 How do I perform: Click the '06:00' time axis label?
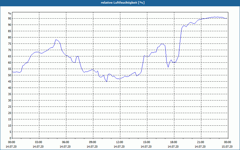coord(66,142)
